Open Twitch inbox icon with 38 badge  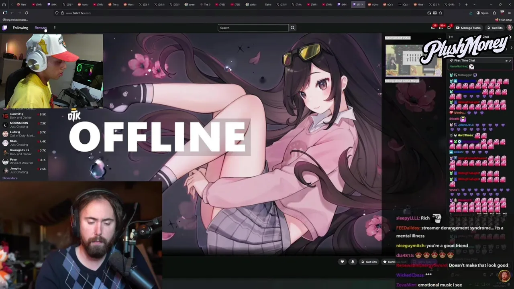433,28
